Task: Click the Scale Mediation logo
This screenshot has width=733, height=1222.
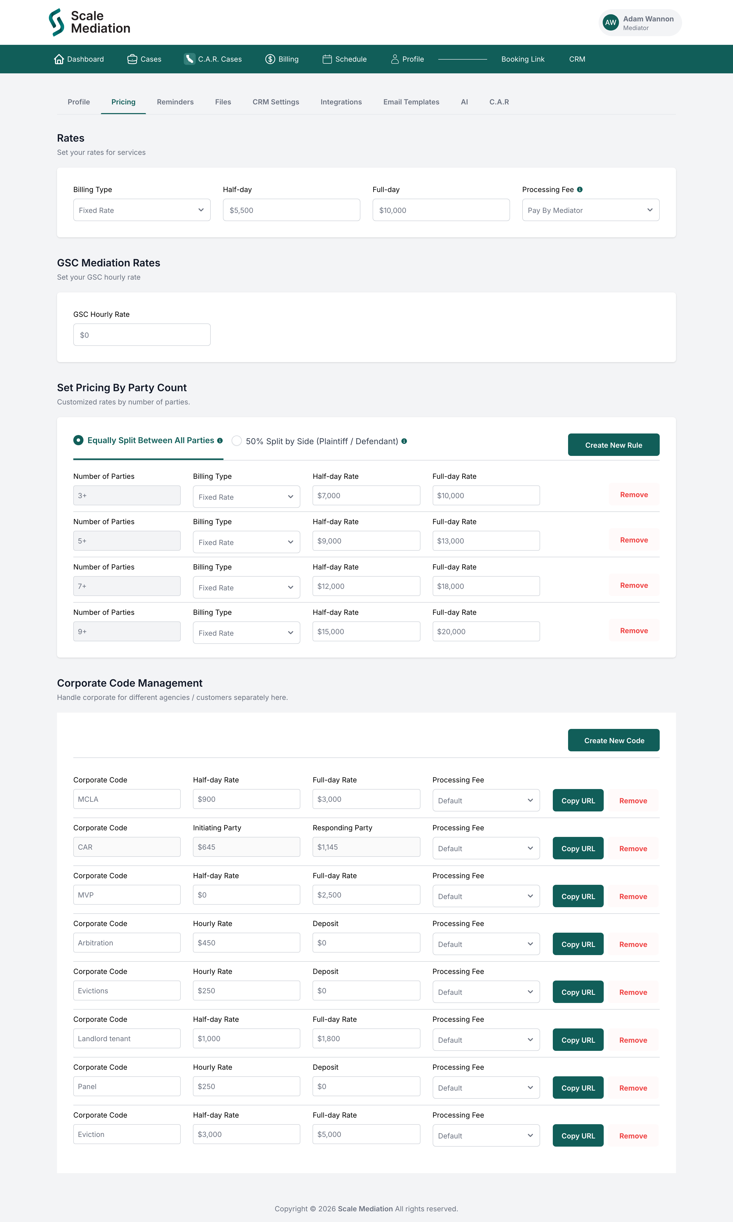Action: coord(89,22)
